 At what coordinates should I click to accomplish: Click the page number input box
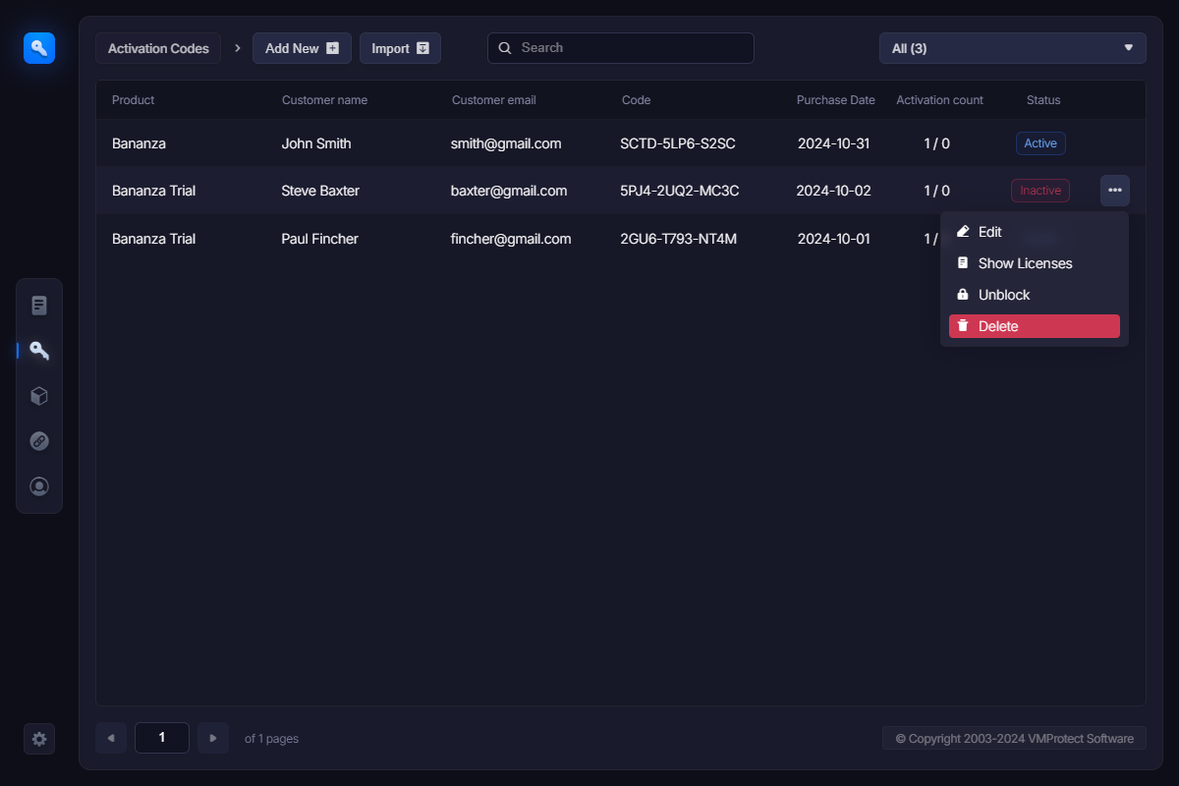tap(162, 738)
